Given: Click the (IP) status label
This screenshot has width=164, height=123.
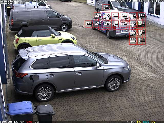Looking at the screenshot, I should point(131,122).
